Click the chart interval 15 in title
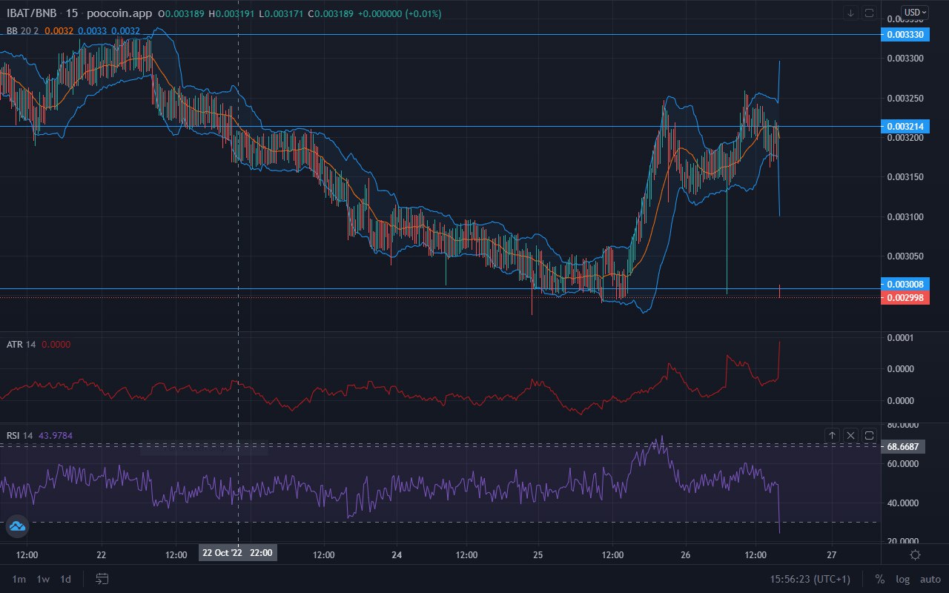 [72, 13]
